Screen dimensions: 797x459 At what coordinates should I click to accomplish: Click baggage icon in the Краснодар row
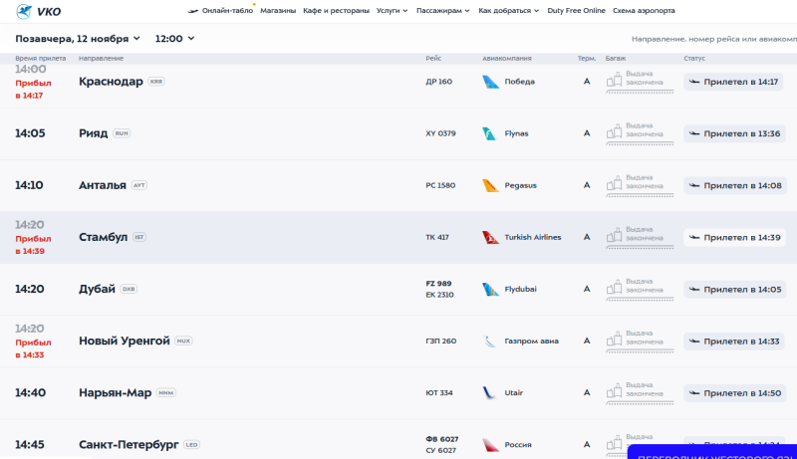[x=614, y=81]
